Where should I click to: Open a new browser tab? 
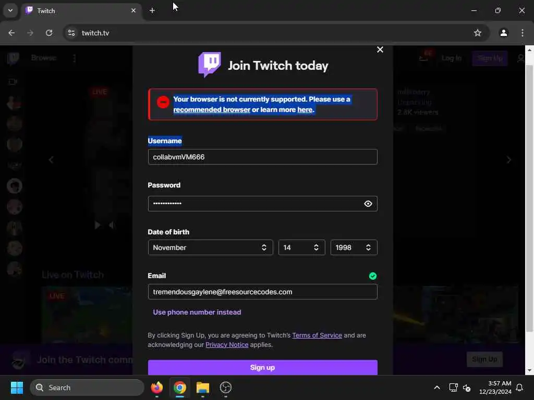tap(152, 10)
